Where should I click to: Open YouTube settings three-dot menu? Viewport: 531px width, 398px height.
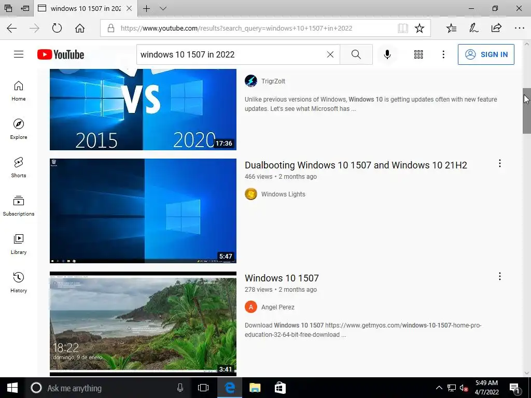tap(443, 54)
